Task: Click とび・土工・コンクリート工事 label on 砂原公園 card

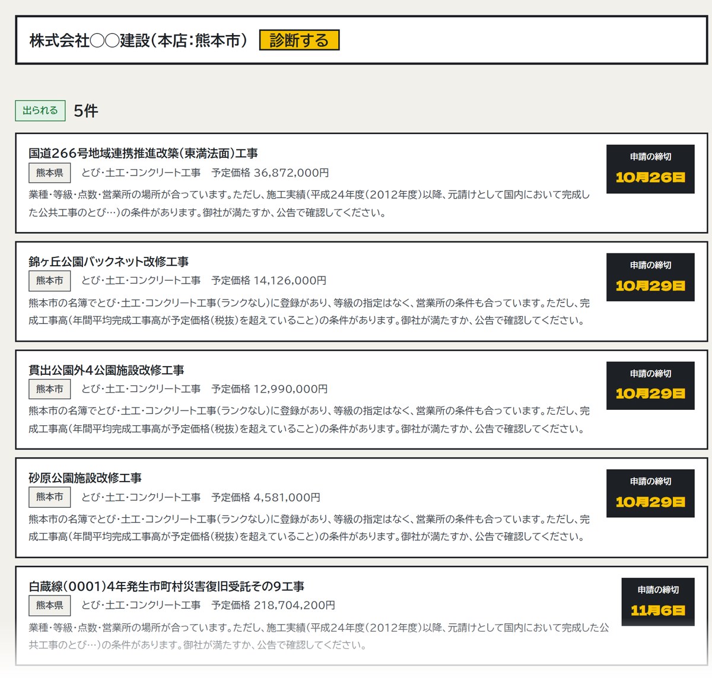Action: tap(141, 497)
